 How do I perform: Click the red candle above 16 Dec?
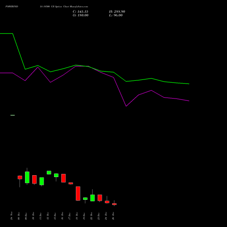[x=64, y=178]
